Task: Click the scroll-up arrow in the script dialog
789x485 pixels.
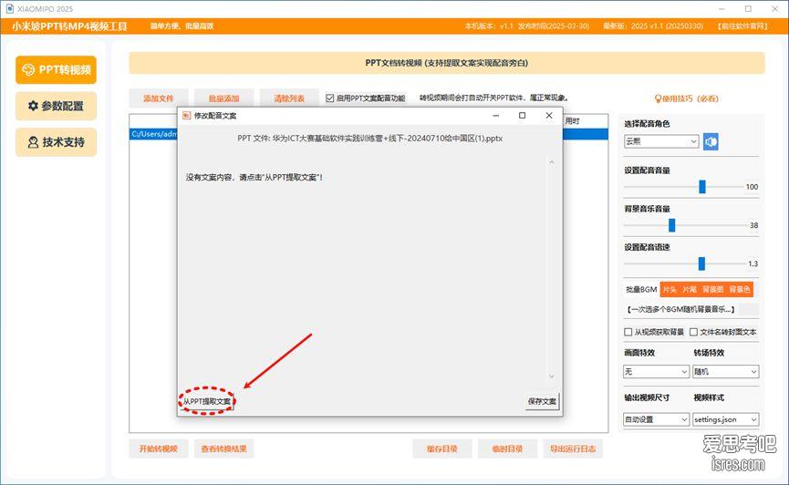Action: click(552, 162)
